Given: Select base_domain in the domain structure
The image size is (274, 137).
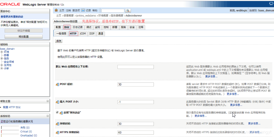Looking at the screenshot, I should (7, 49).
